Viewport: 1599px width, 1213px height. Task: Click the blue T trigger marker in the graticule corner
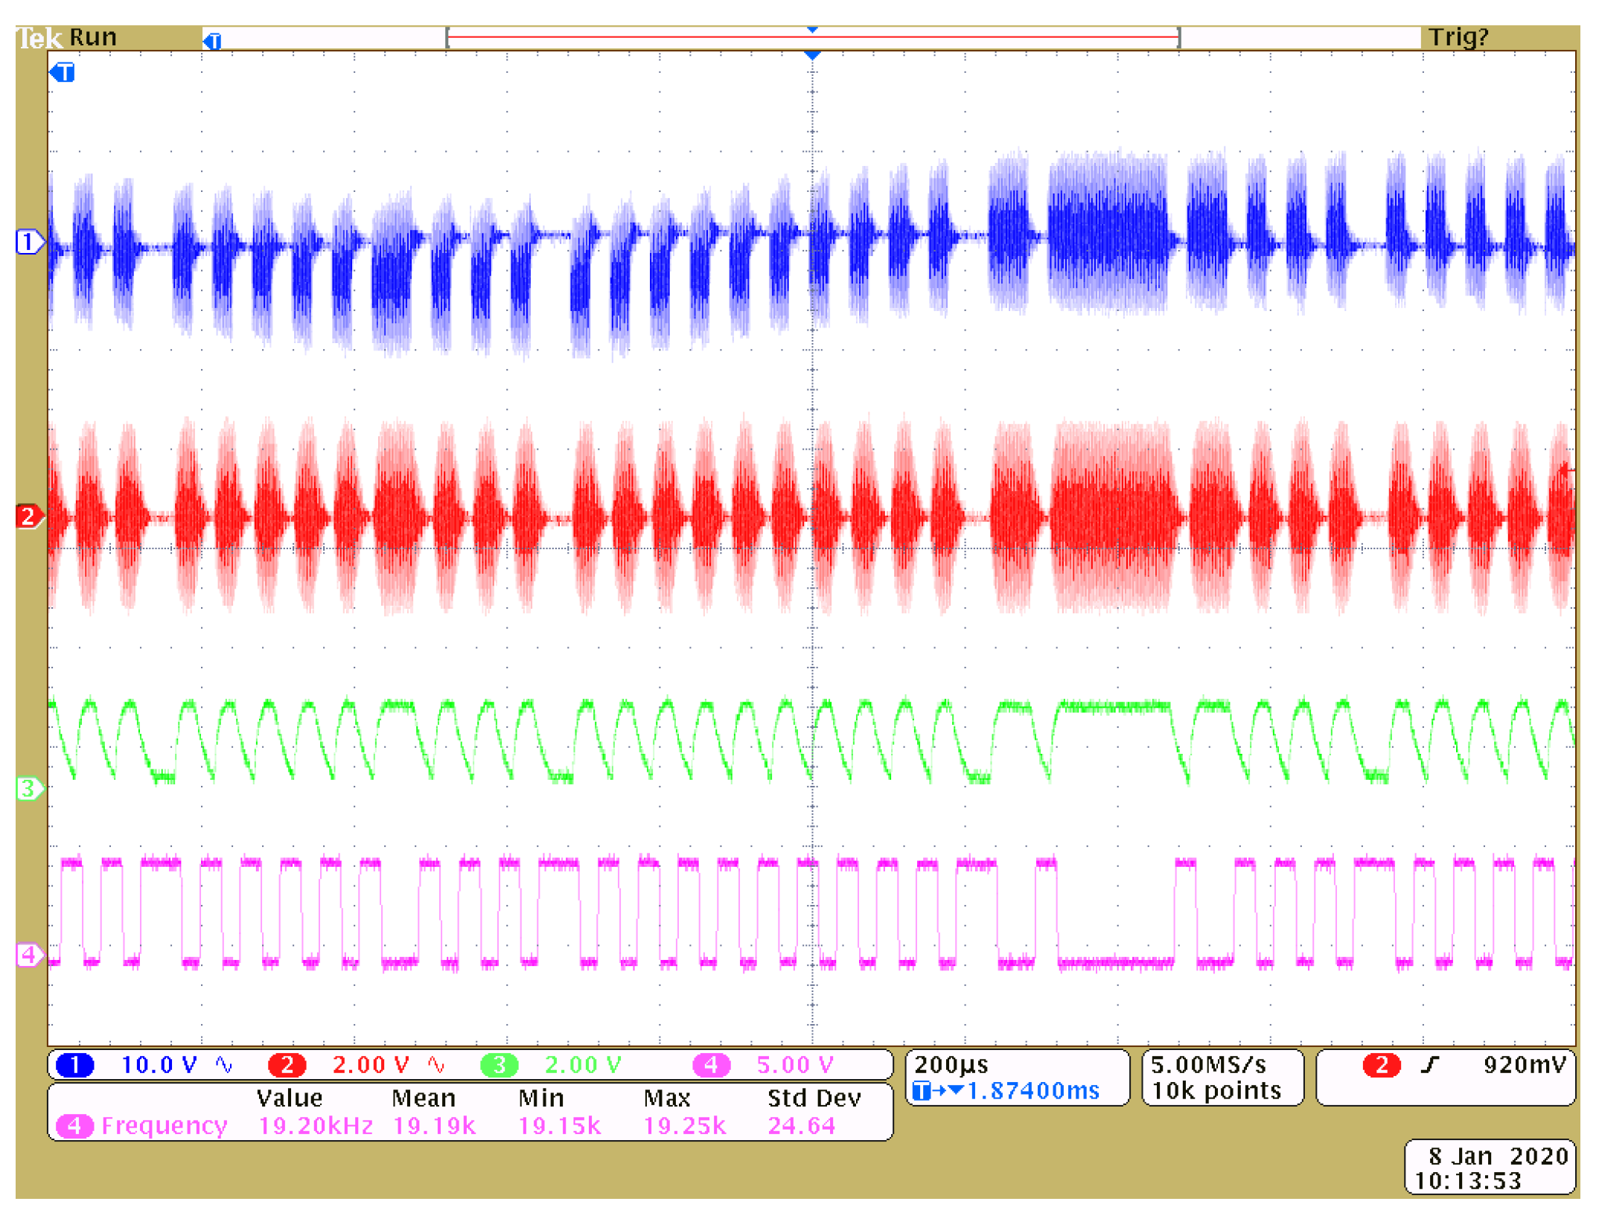click(x=63, y=72)
